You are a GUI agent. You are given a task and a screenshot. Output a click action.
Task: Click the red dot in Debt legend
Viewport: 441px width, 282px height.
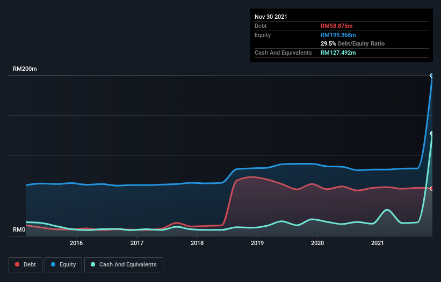click(17, 264)
